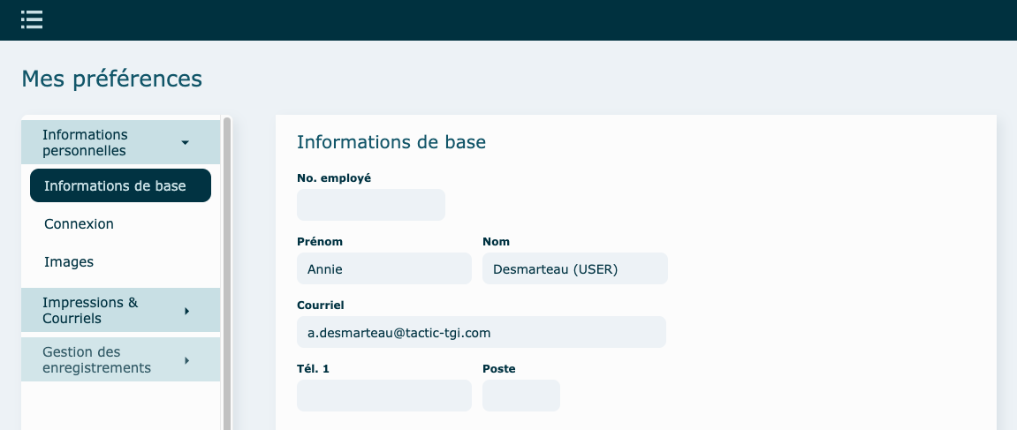The width and height of the screenshot is (1017, 430).
Task: Collapse the Informations personnelles arrow
Action: (185, 142)
